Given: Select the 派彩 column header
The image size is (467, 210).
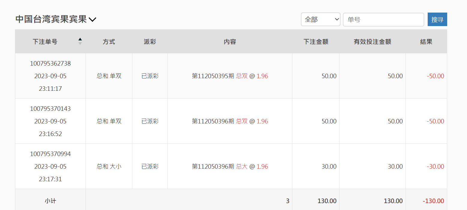Looking at the screenshot, I should tap(150, 42).
